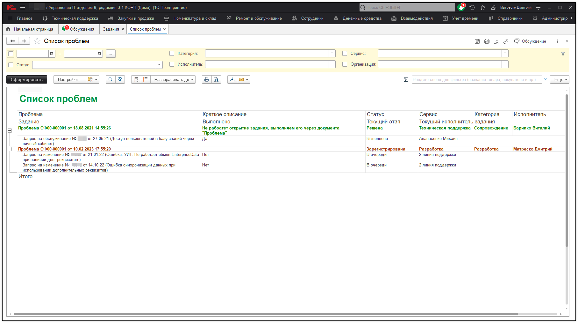The height and width of the screenshot is (323, 578).
Task: Open the Настройки... button
Action: coord(69,79)
